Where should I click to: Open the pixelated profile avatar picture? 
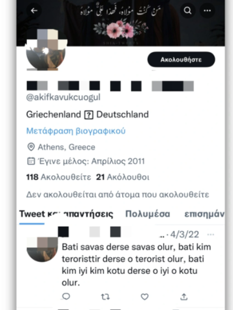pos(47,50)
